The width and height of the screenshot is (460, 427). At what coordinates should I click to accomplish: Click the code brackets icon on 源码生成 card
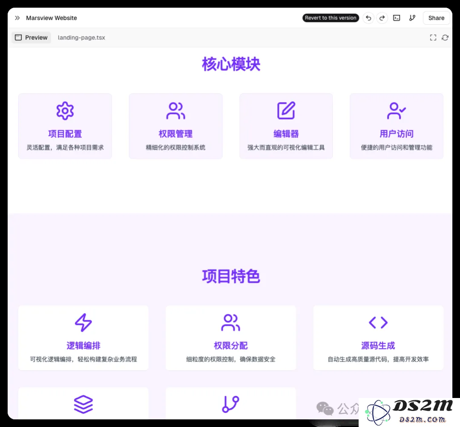click(378, 322)
